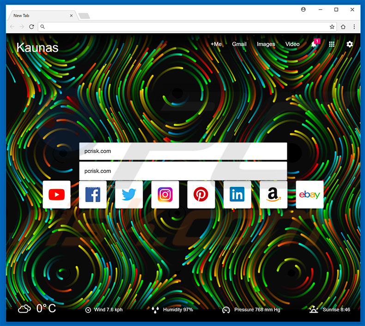Open page settings gear icon
365x326 pixels.
point(350,44)
